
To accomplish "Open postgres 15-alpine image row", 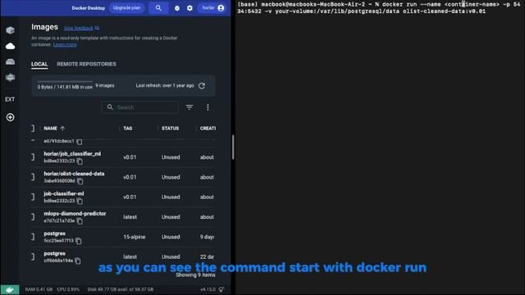I will tap(123, 237).
